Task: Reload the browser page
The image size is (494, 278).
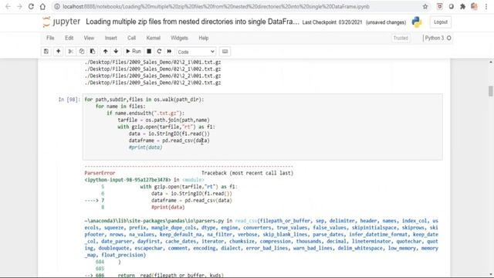Action: pos(31,6)
